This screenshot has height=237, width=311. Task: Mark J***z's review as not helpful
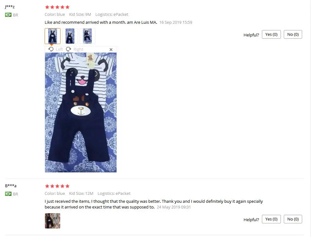pyautogui.click(x=293, y=34)
